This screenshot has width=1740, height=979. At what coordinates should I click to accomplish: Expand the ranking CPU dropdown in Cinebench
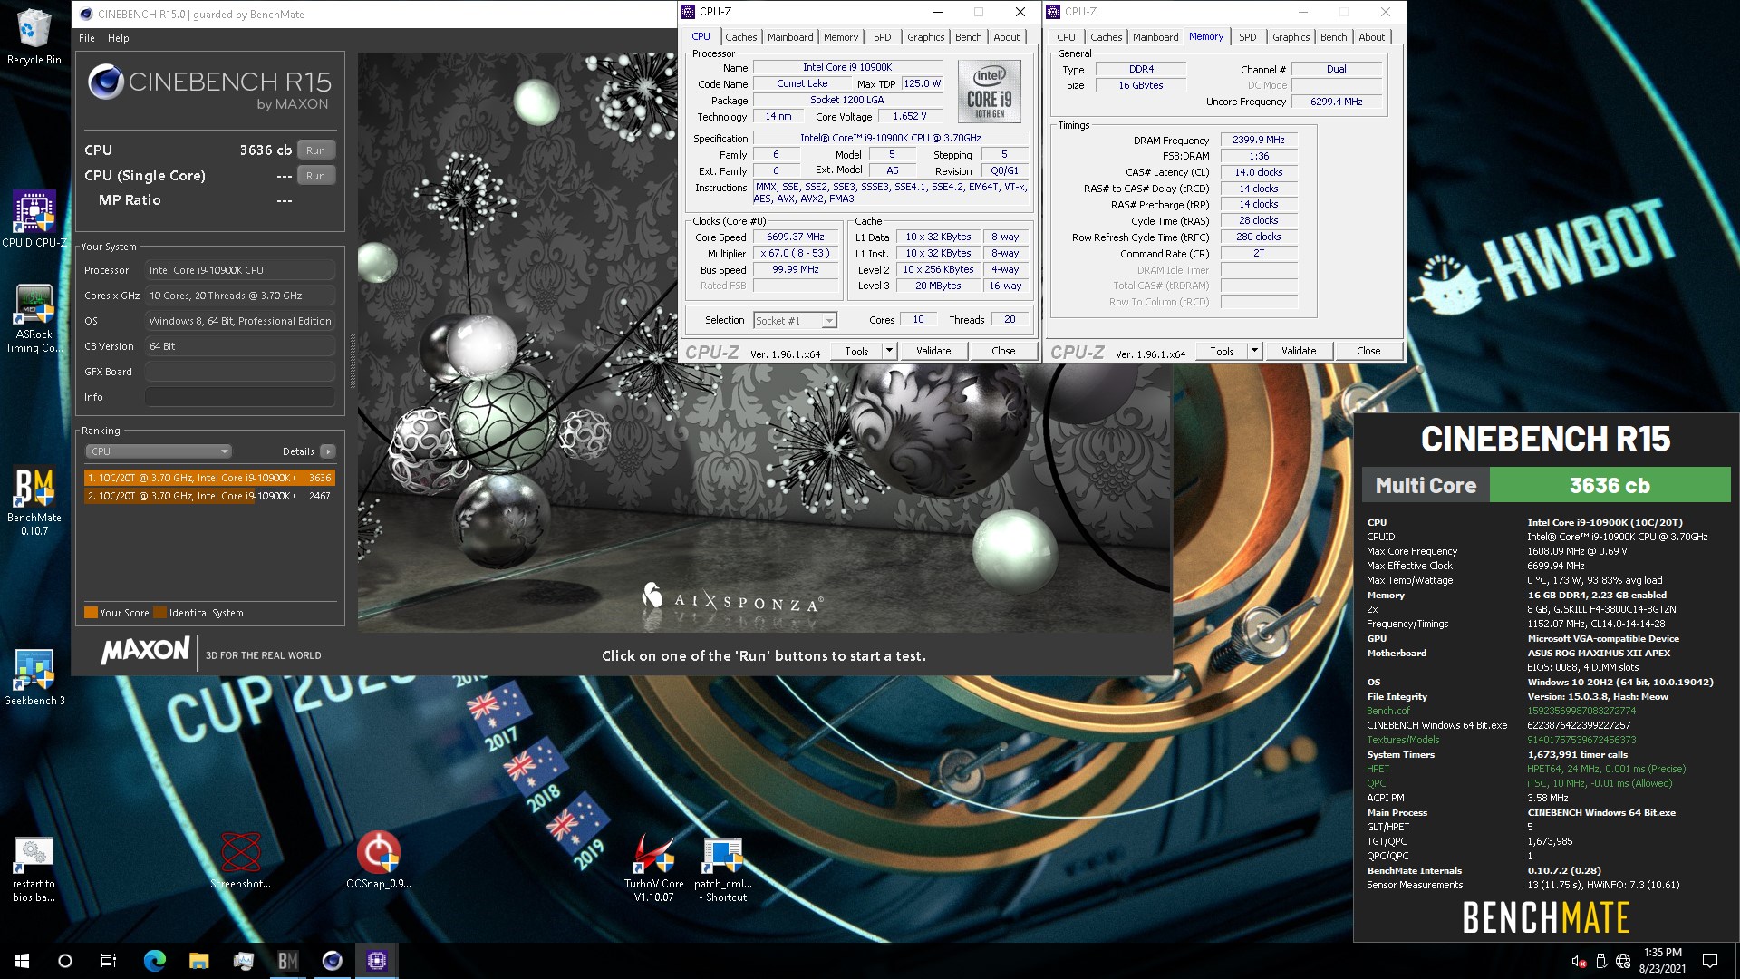point(159,451)
